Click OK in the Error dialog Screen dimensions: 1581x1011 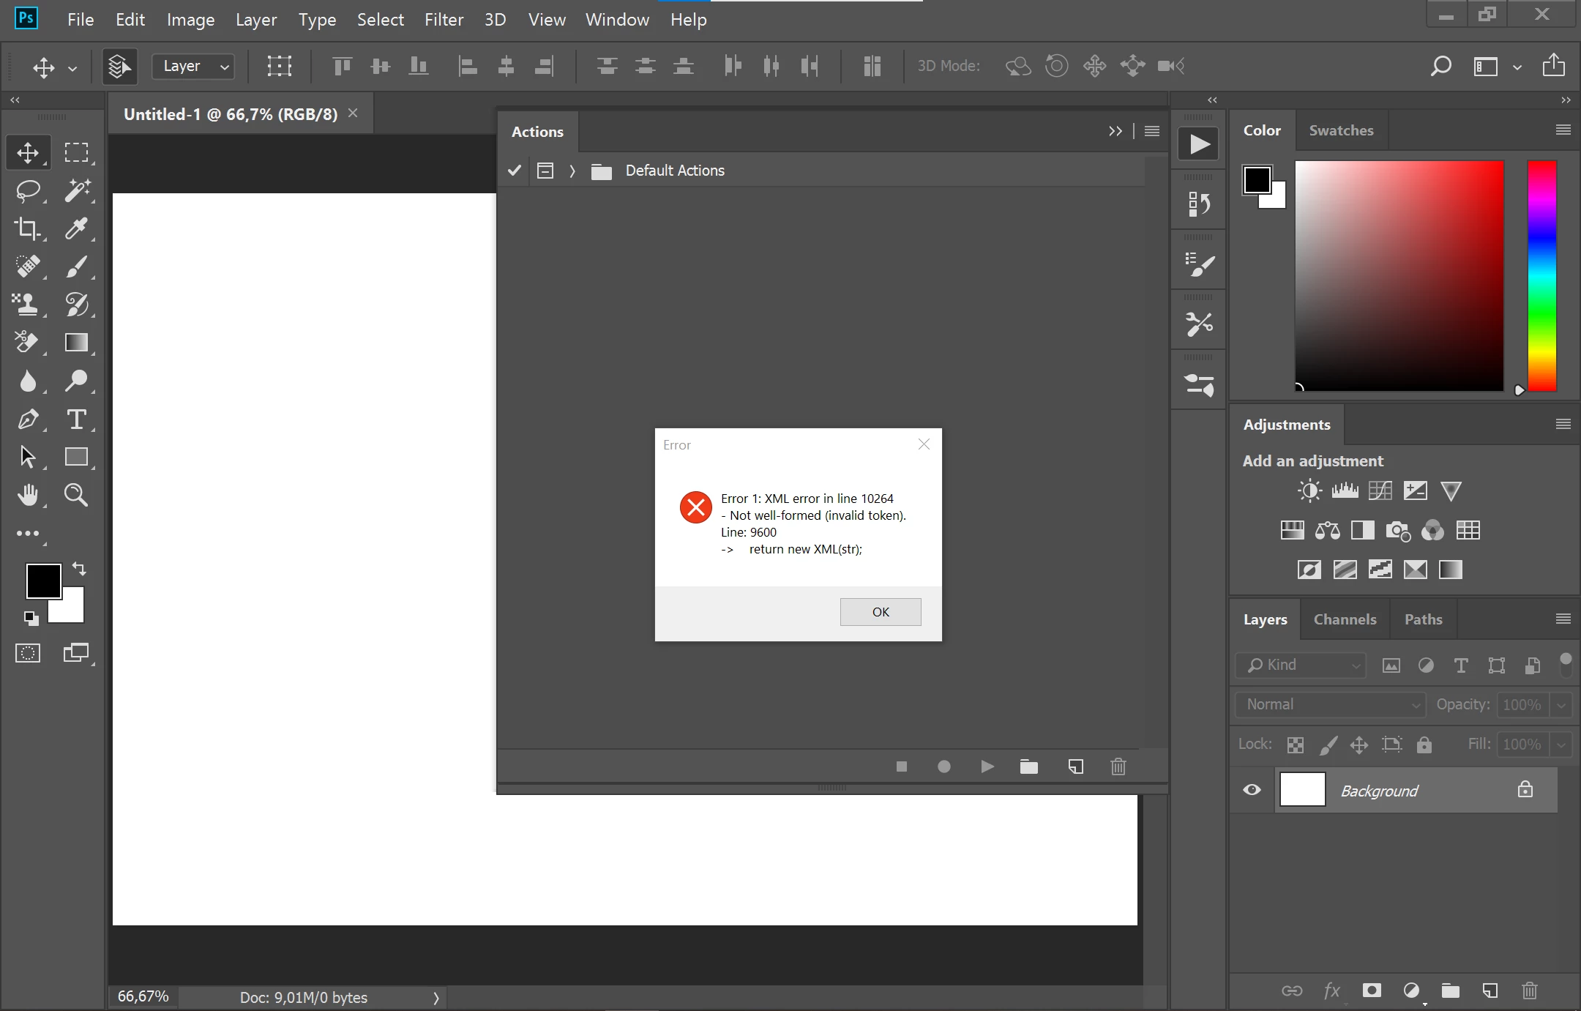[880, 612]
